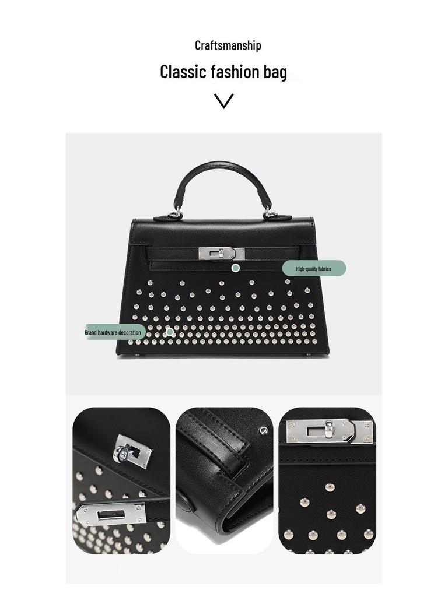448x597 pixels.
Task: Click the 'Brand hardware decoration' label
Action: (x=113, y=332)
